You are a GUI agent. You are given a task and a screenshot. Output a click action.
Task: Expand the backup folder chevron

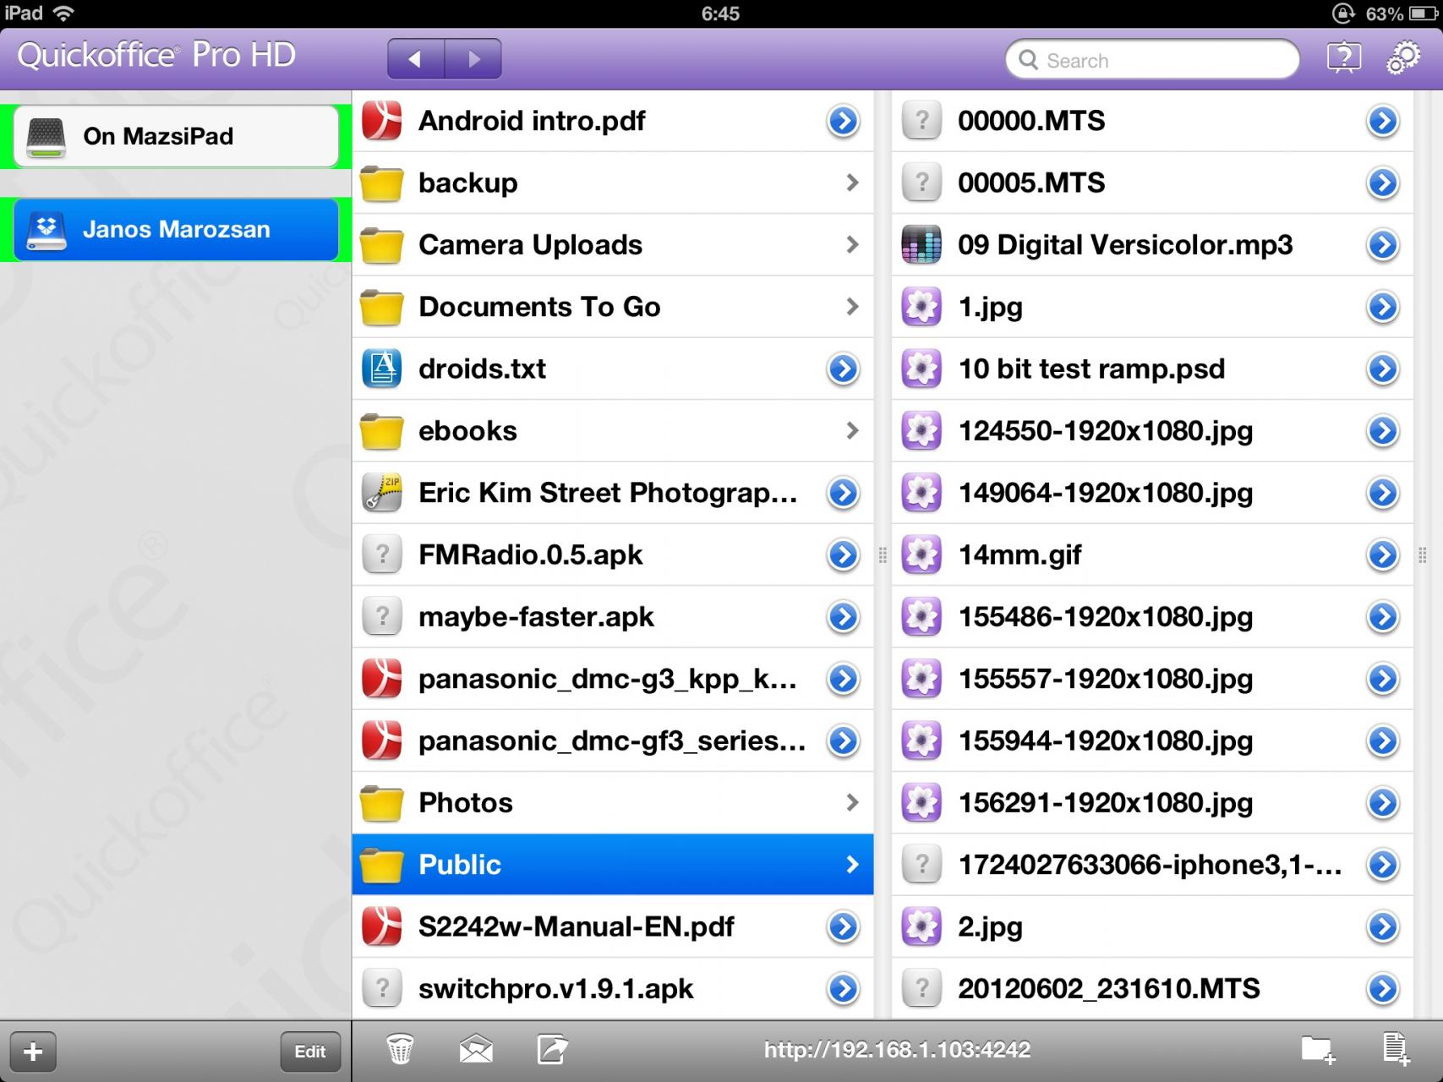pos(852,183)
